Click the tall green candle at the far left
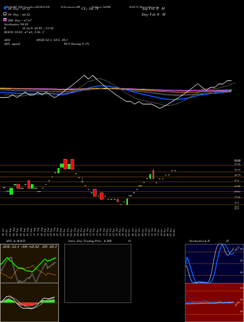 [x=11, y=191]
